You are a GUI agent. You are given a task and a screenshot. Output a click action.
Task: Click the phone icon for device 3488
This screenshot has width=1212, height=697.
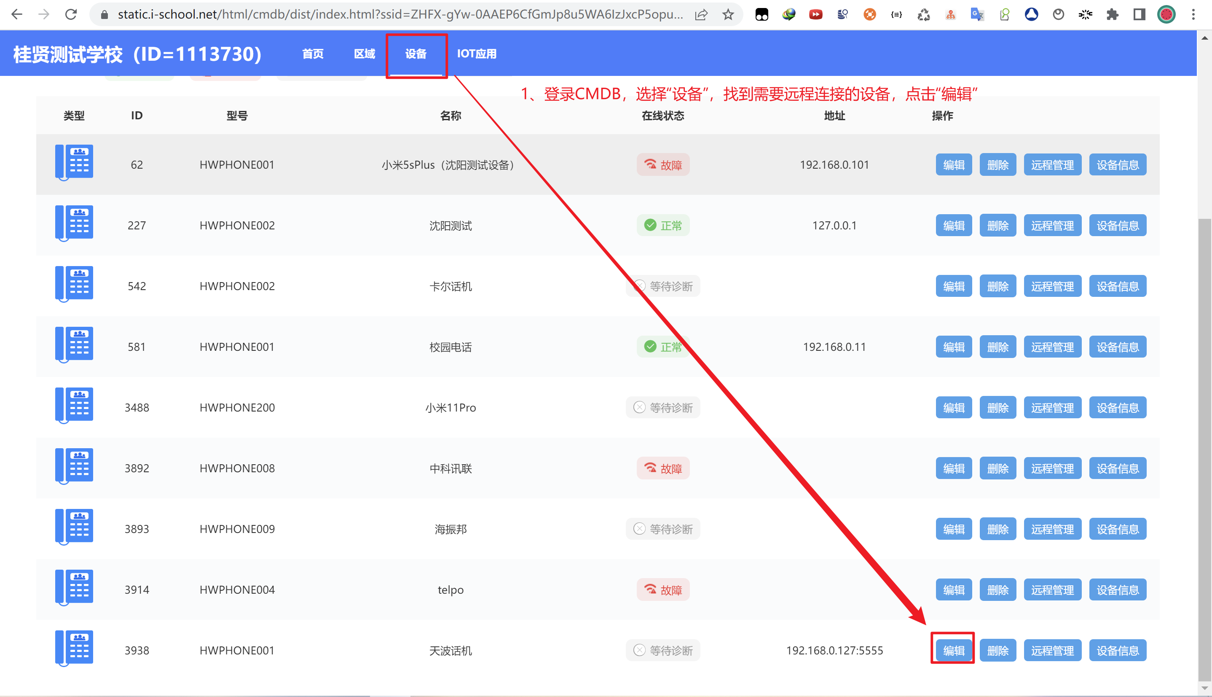pos(74,406)
